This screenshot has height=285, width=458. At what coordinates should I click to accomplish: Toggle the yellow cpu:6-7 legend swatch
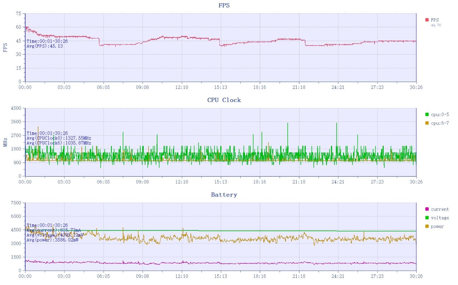pyautogui.click(x=427, y=123)
